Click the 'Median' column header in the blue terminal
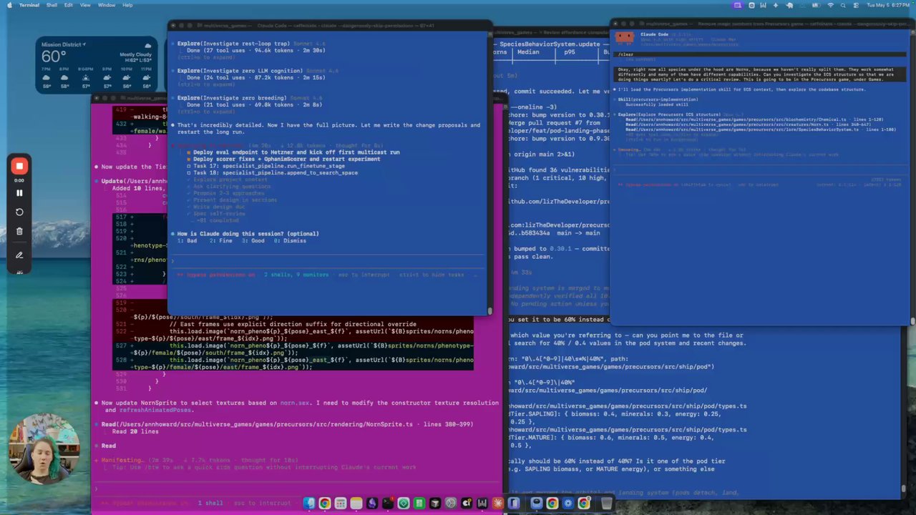Image resolution: width=916 pixels, height=515 pixels. pyautogui.click(x=528, y=52)
